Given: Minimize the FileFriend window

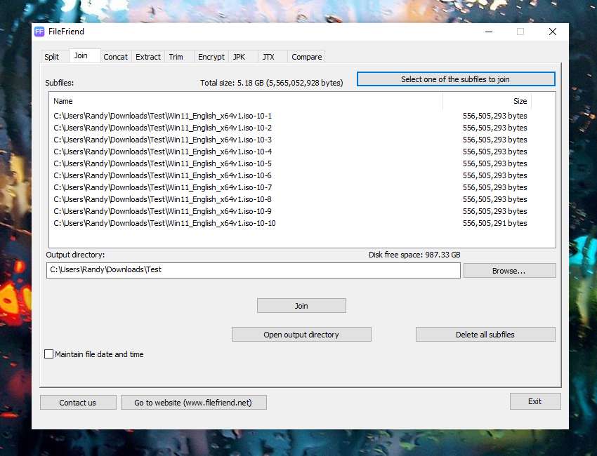Looking at the screenshot, I should pos(489,32).
